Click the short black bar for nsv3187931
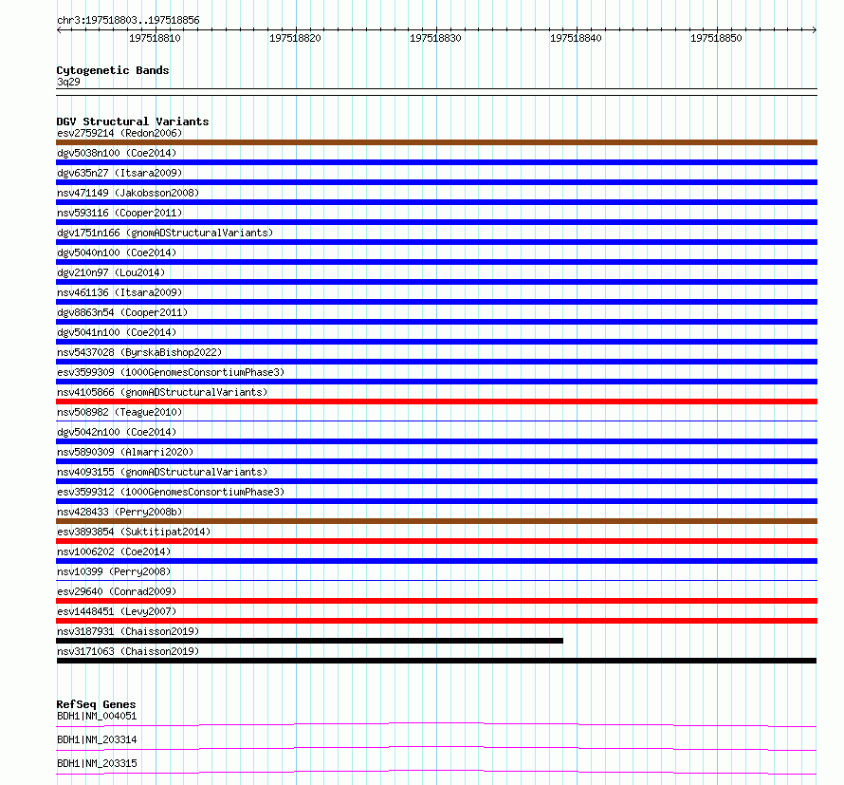 pyautogui.click(x=309, y=641)
